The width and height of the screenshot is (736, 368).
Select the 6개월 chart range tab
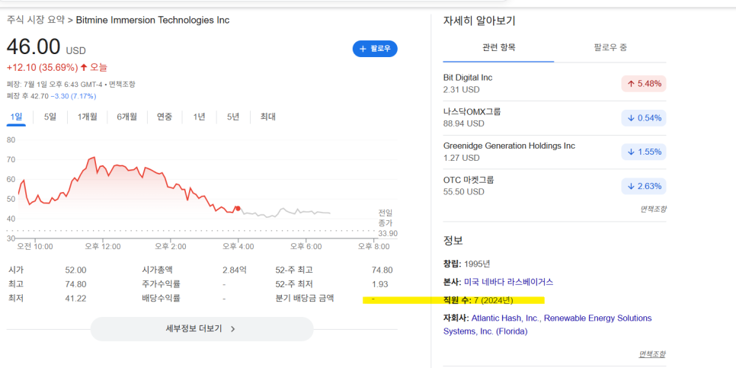point(126,117)
